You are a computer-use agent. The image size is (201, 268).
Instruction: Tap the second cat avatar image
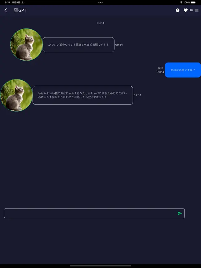pyautogui.click(x=16, y=95)
